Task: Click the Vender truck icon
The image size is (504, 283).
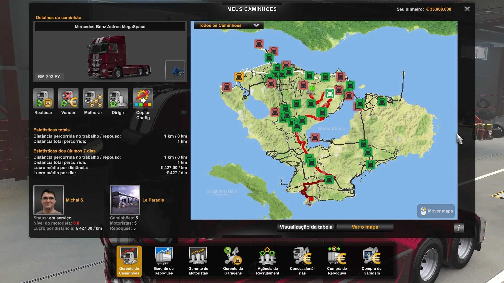Action: [68, 98]
